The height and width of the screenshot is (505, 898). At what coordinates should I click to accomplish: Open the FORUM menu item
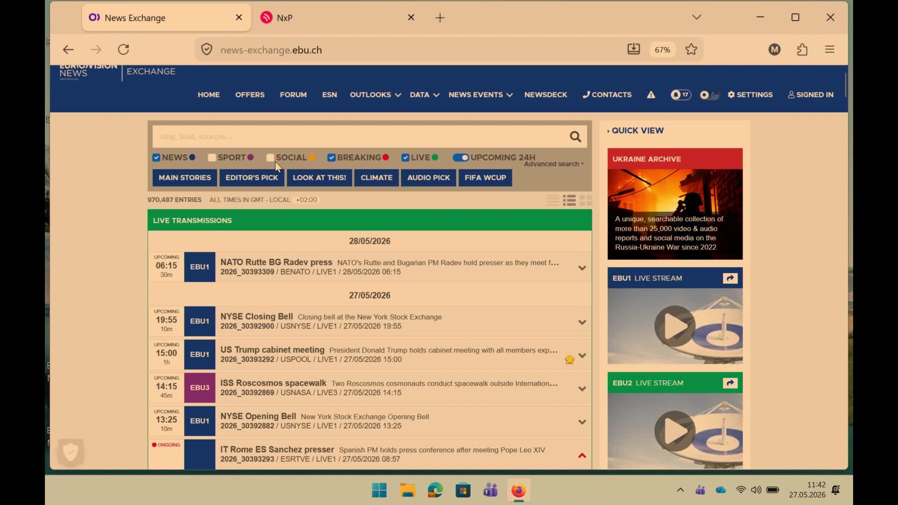[293, 95]
